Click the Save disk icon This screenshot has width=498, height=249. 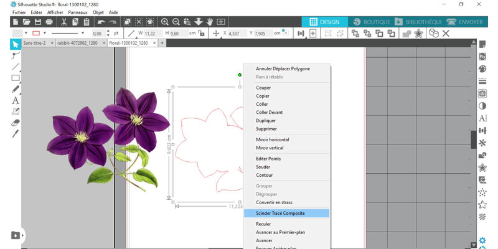click(37, 22)
